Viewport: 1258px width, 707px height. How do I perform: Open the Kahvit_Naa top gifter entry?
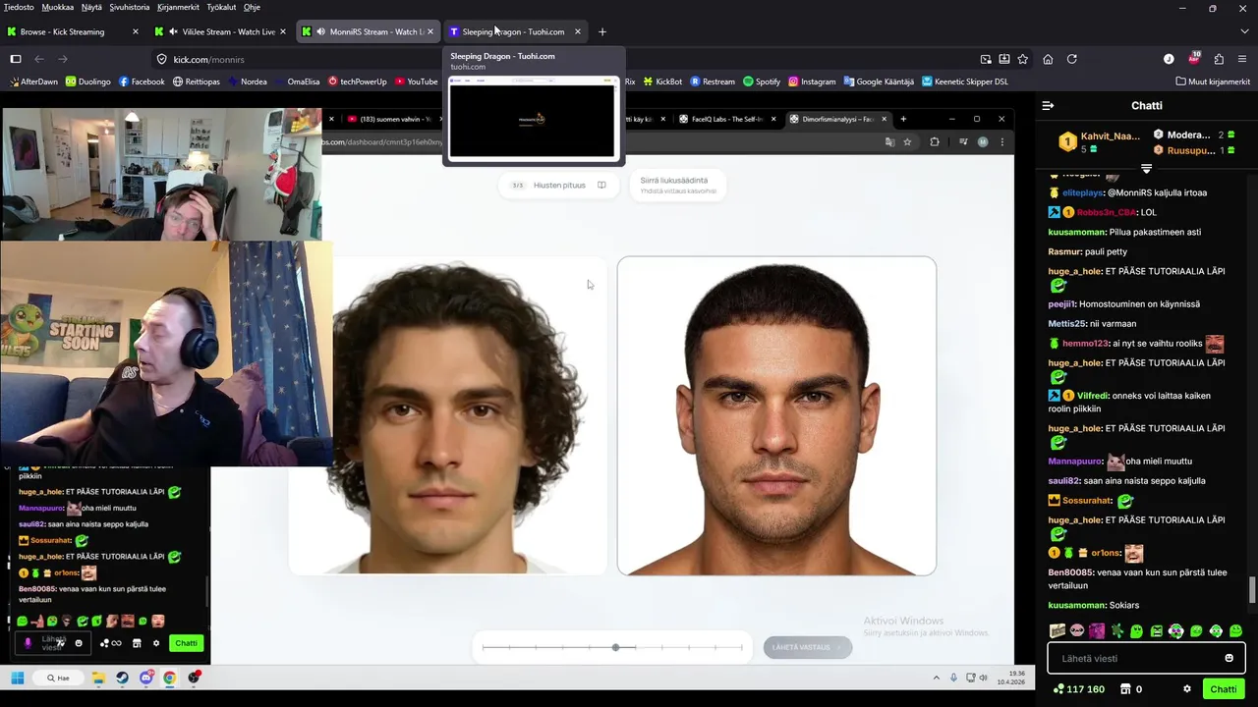pyautogui.click(x=1100, y=141)
